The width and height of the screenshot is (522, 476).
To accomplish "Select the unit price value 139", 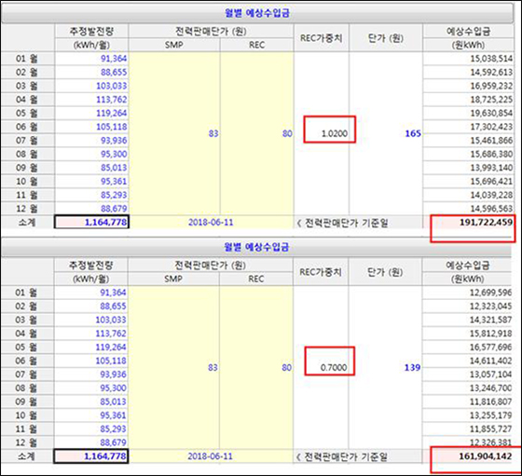I will (412, 368).
